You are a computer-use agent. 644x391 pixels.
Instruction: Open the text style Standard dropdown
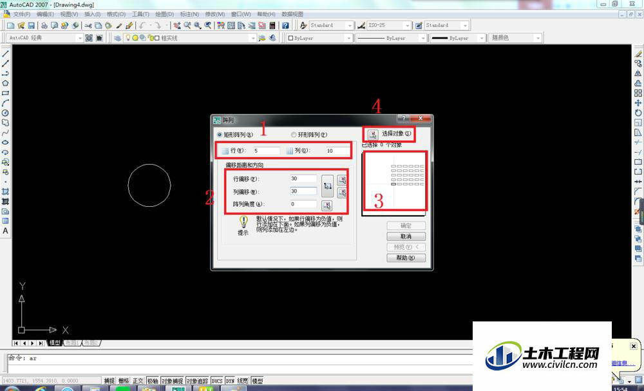click(x=350, y=26)
